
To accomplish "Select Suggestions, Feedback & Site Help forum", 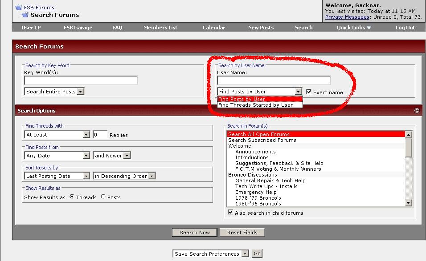I will click(316, 163).
